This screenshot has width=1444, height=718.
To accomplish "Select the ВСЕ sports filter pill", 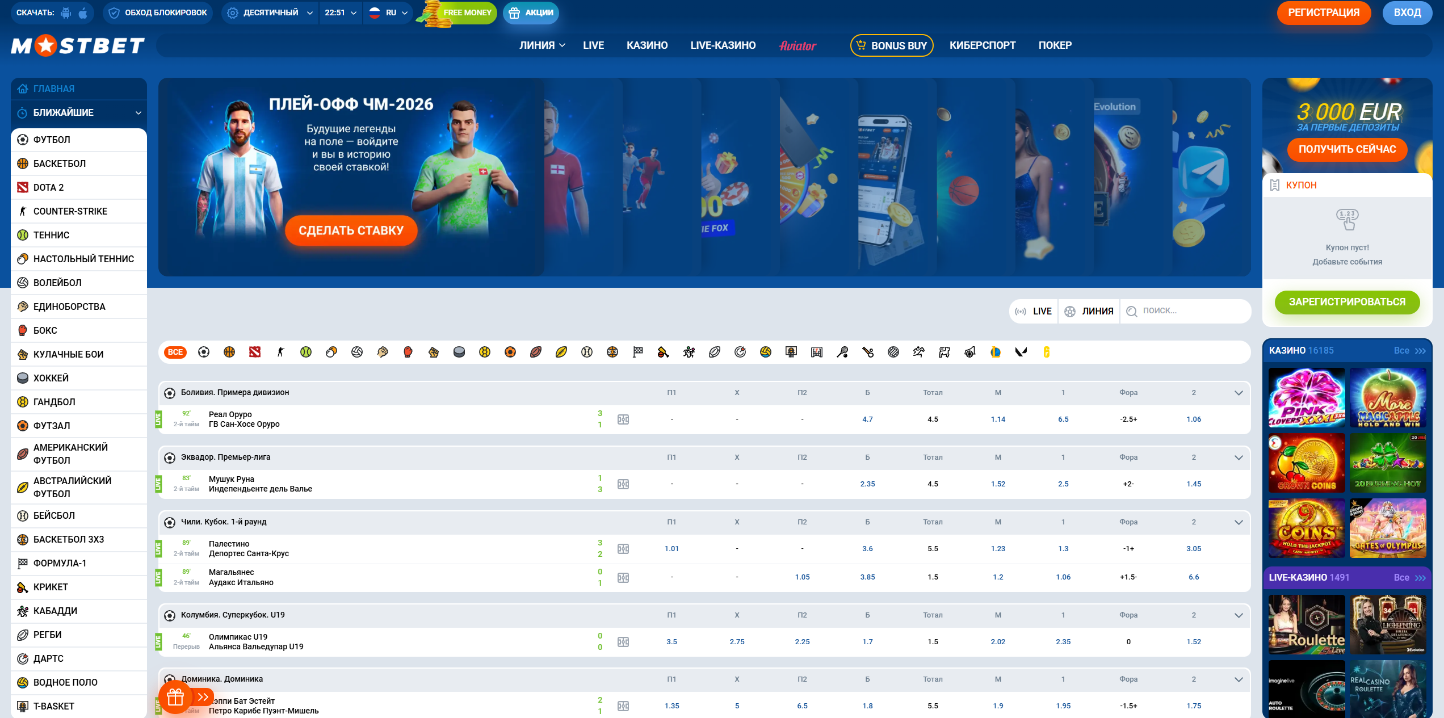I will pos(175,352).
